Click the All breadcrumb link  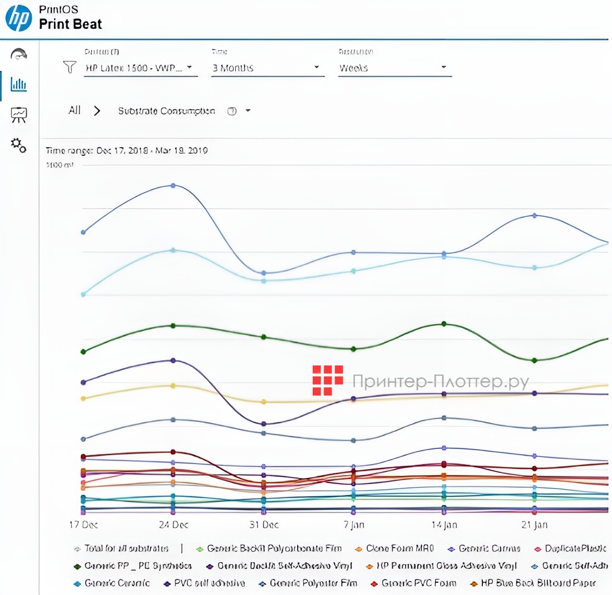coord(75,110)
